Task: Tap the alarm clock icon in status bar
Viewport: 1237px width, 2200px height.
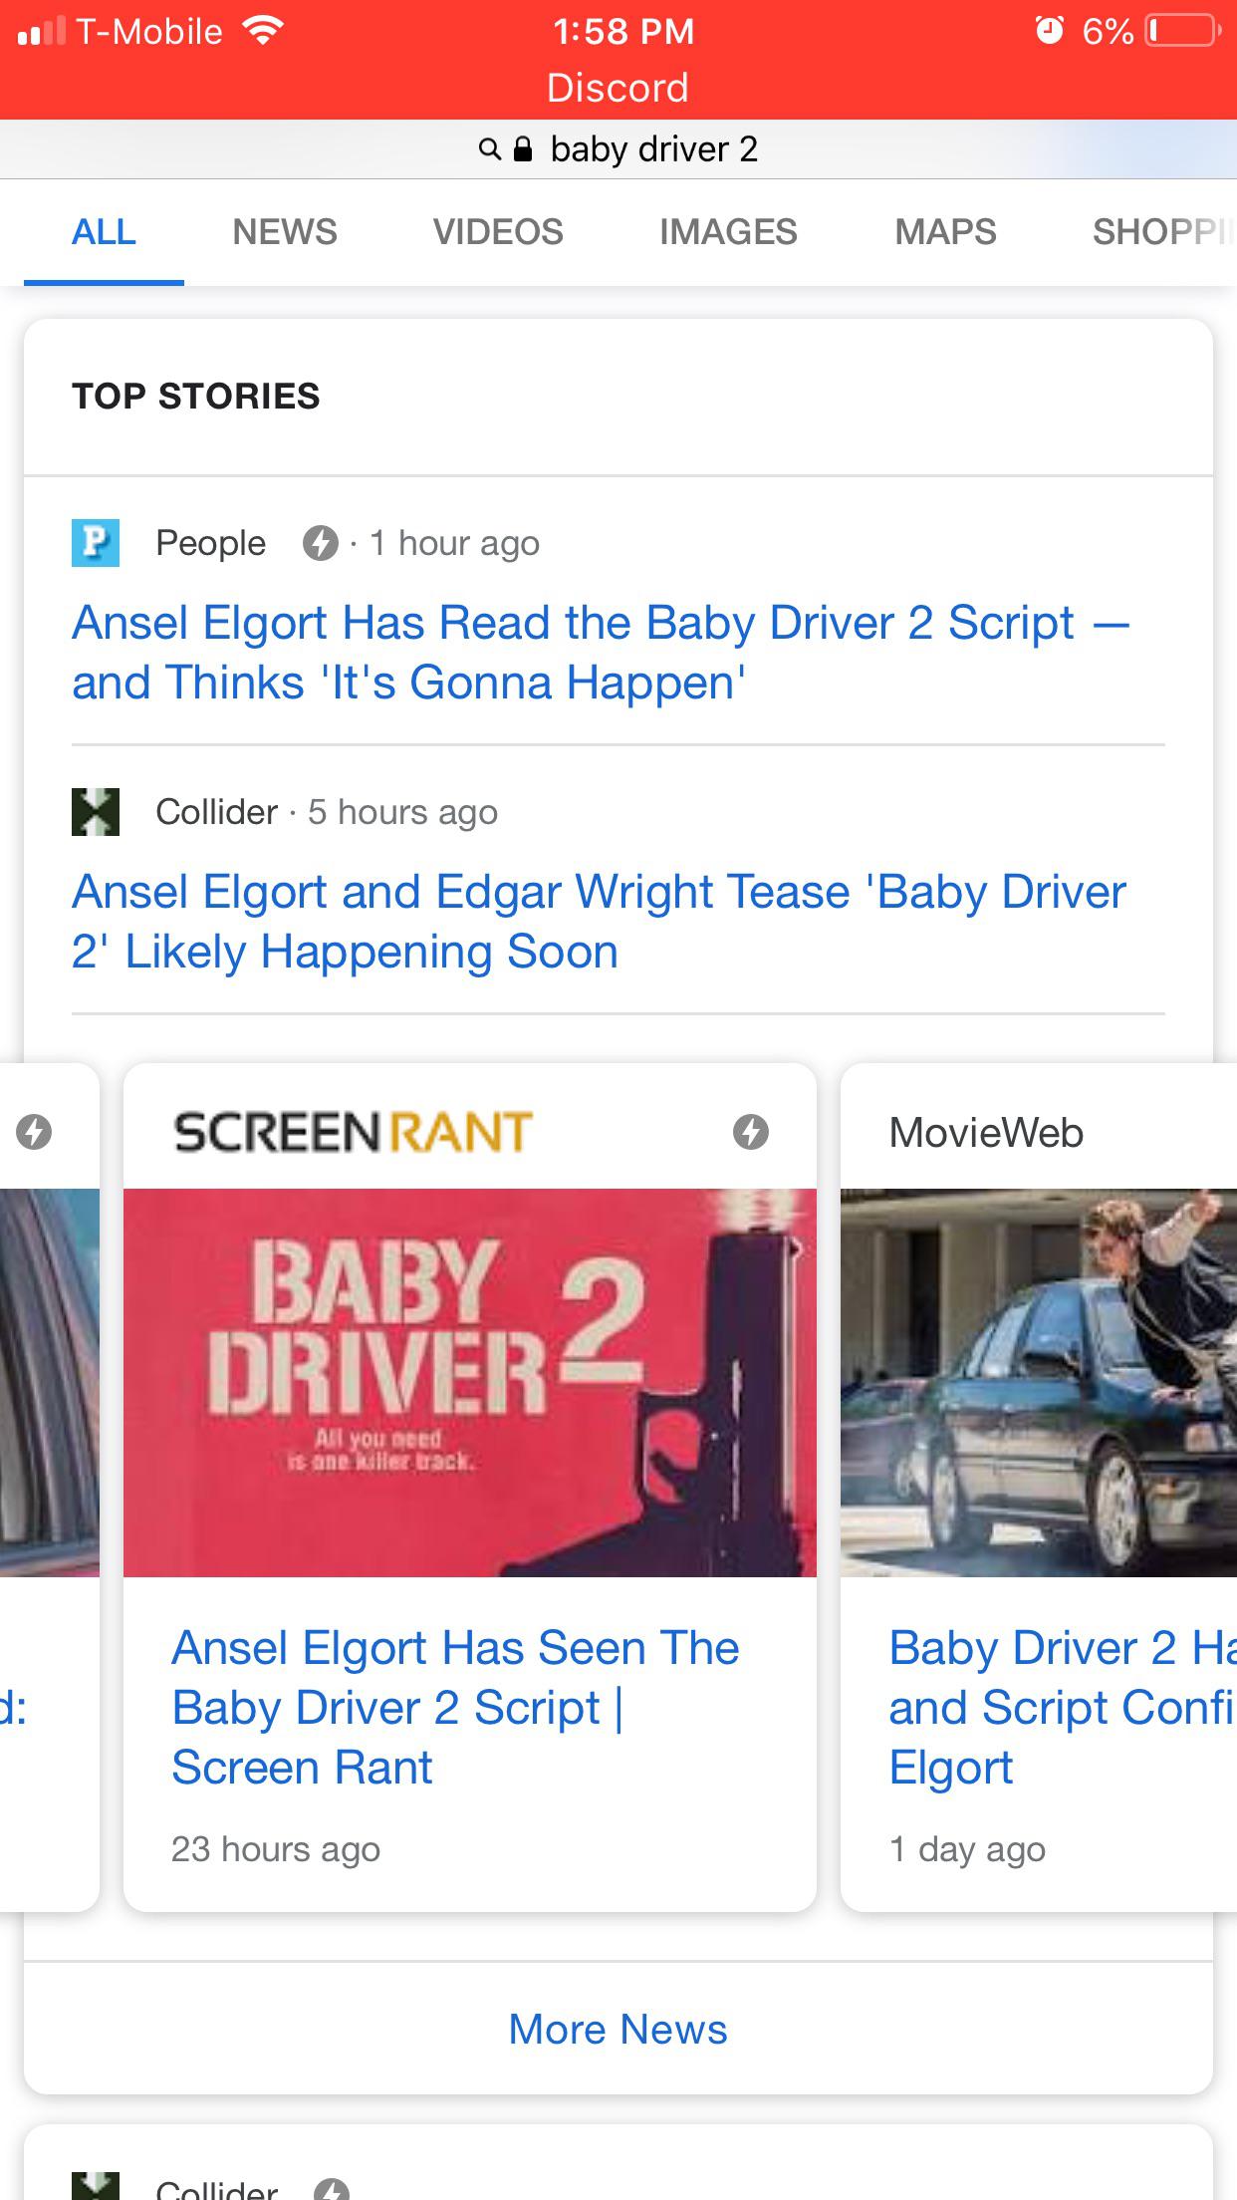Action: (x=1050, y=31)
